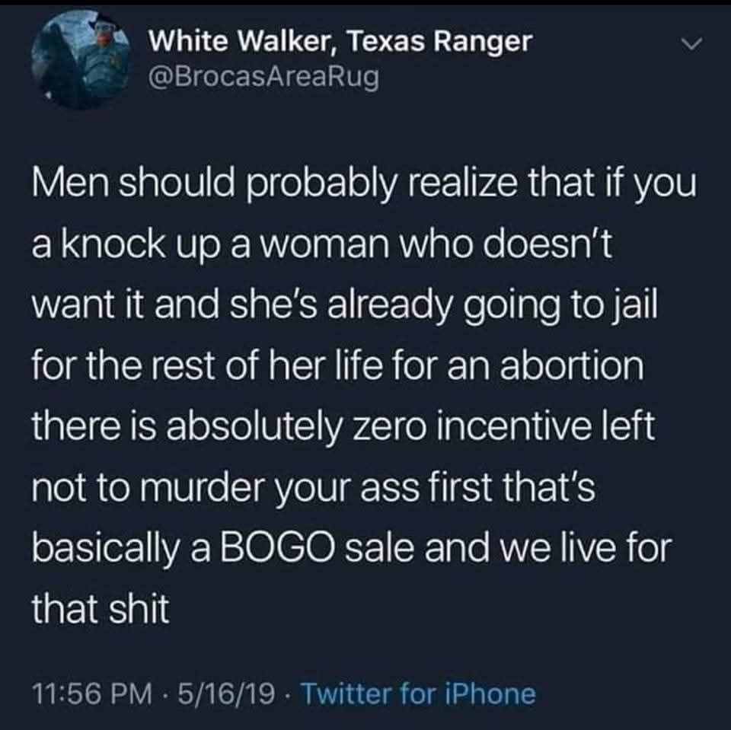Click the final line 'that shit'
The height and width of the screenshot is (730, 731).
101,609
